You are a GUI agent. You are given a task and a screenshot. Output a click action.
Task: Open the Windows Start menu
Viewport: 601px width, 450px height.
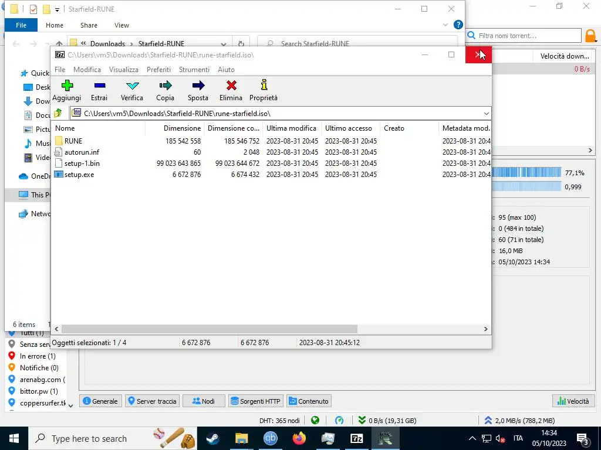[x=14, y=438]
